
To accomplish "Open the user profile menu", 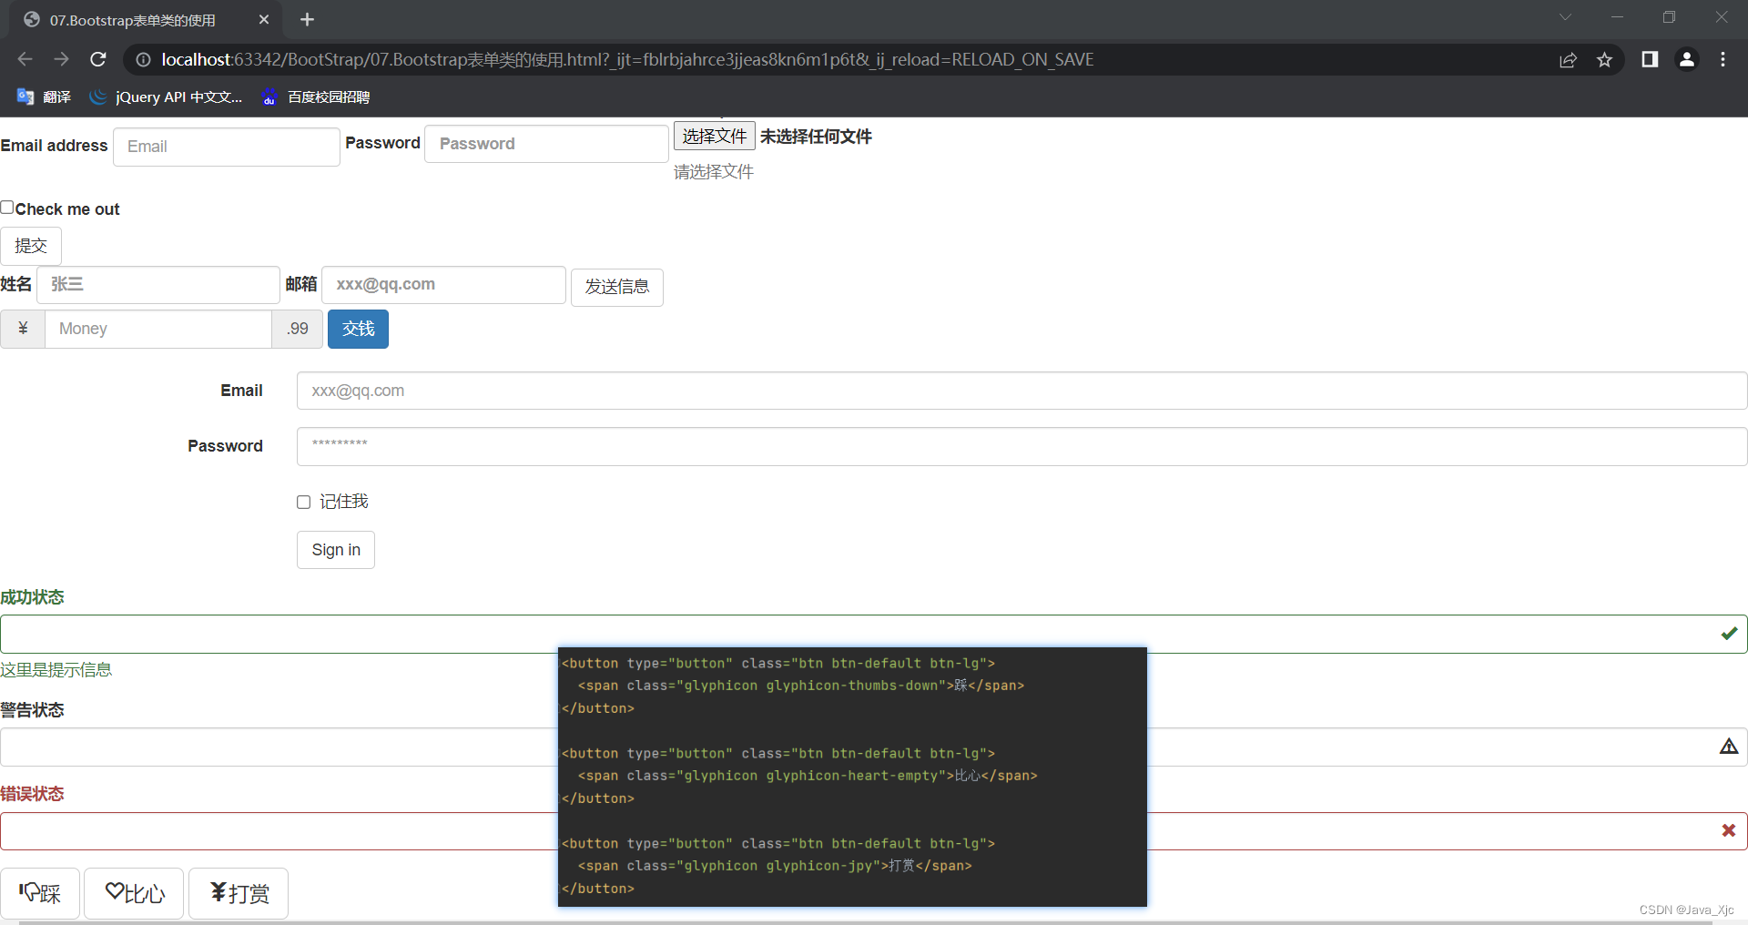I will click(1687, 59).
